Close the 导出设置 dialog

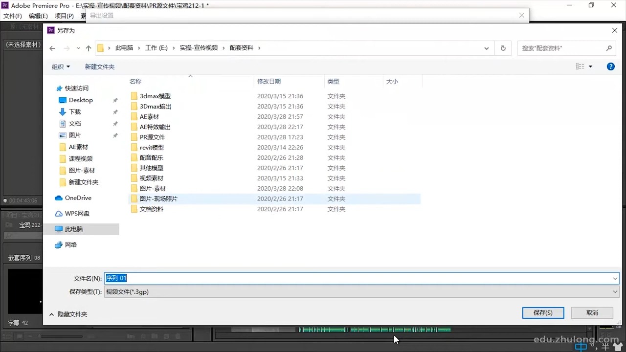[521, 15]
